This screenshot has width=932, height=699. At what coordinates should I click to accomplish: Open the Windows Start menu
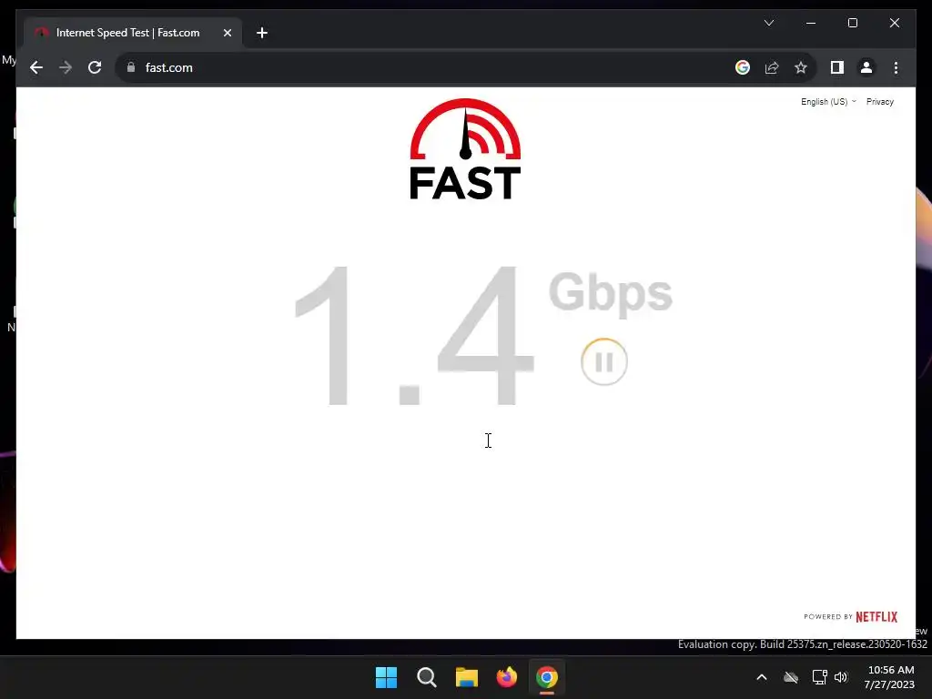386,677
